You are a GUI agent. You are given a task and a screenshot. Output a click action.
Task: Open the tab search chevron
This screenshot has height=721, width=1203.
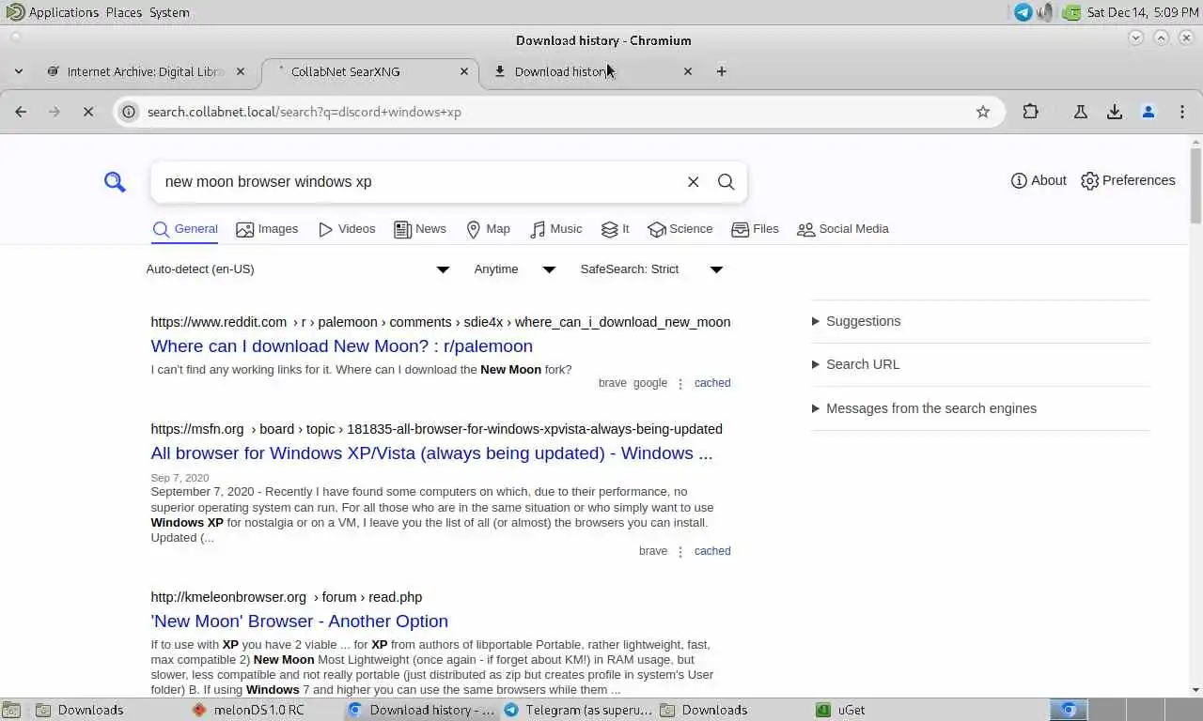point(19,71)
